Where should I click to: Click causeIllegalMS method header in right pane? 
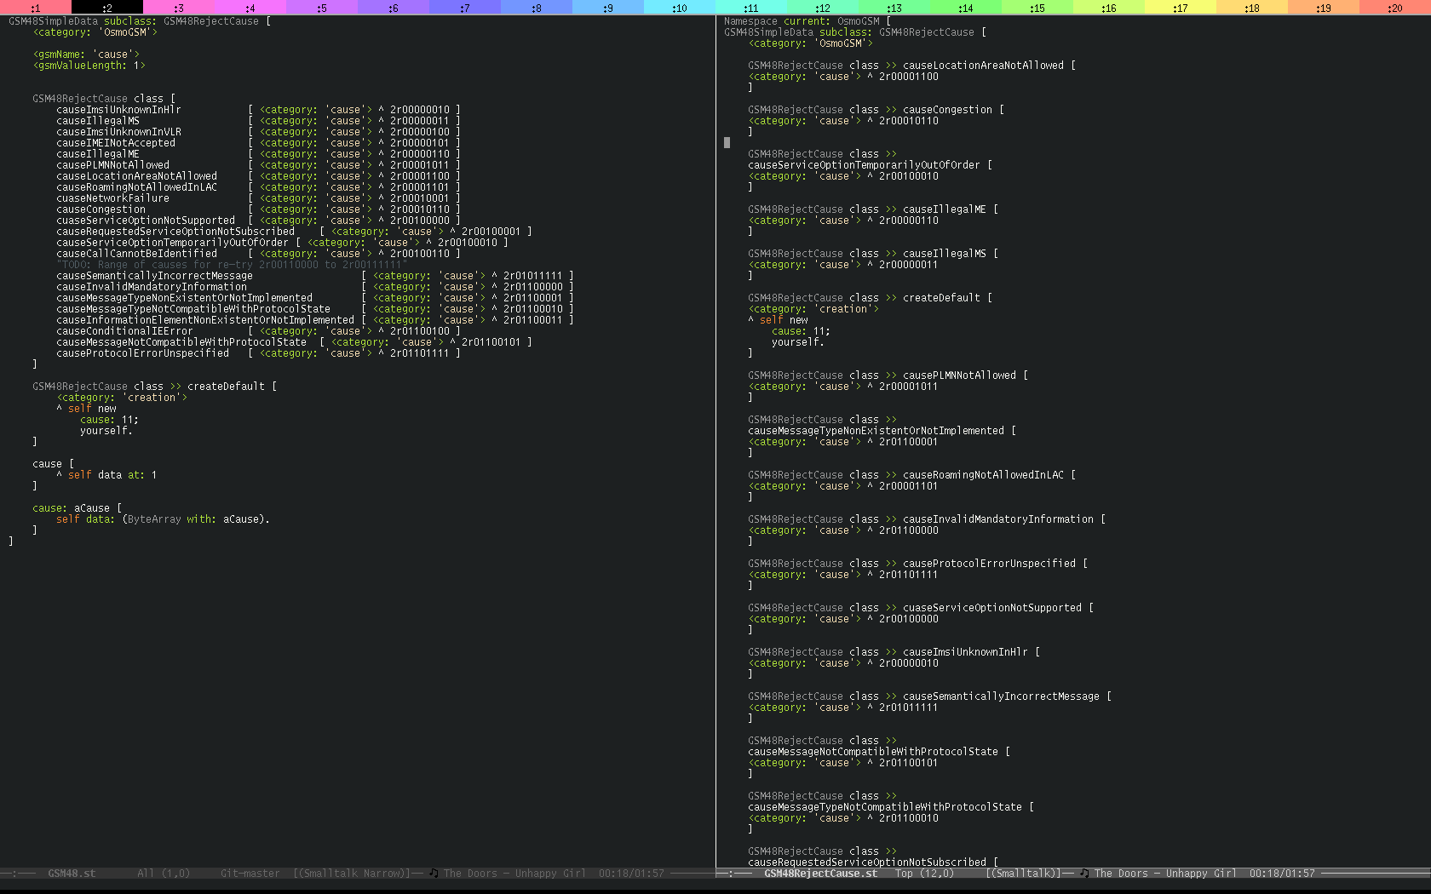click(873, 254)
